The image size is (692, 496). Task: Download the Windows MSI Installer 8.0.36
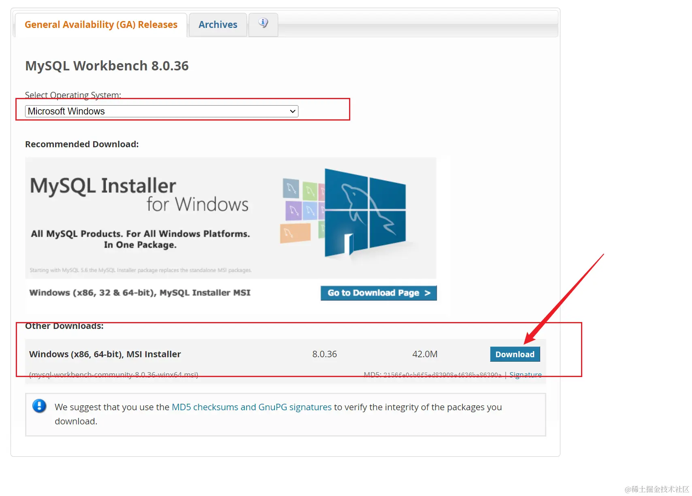[515, 354]
